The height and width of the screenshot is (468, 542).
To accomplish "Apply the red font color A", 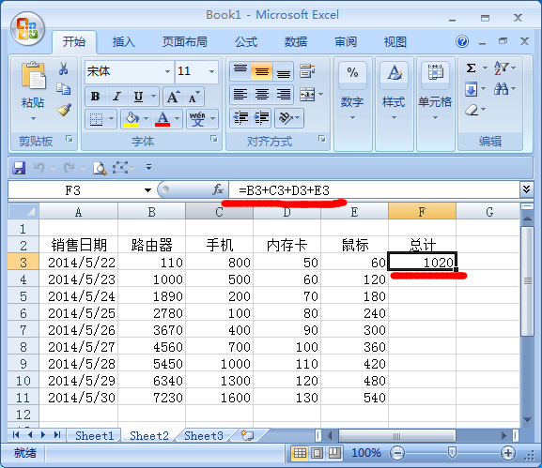I will coord(163,119).
